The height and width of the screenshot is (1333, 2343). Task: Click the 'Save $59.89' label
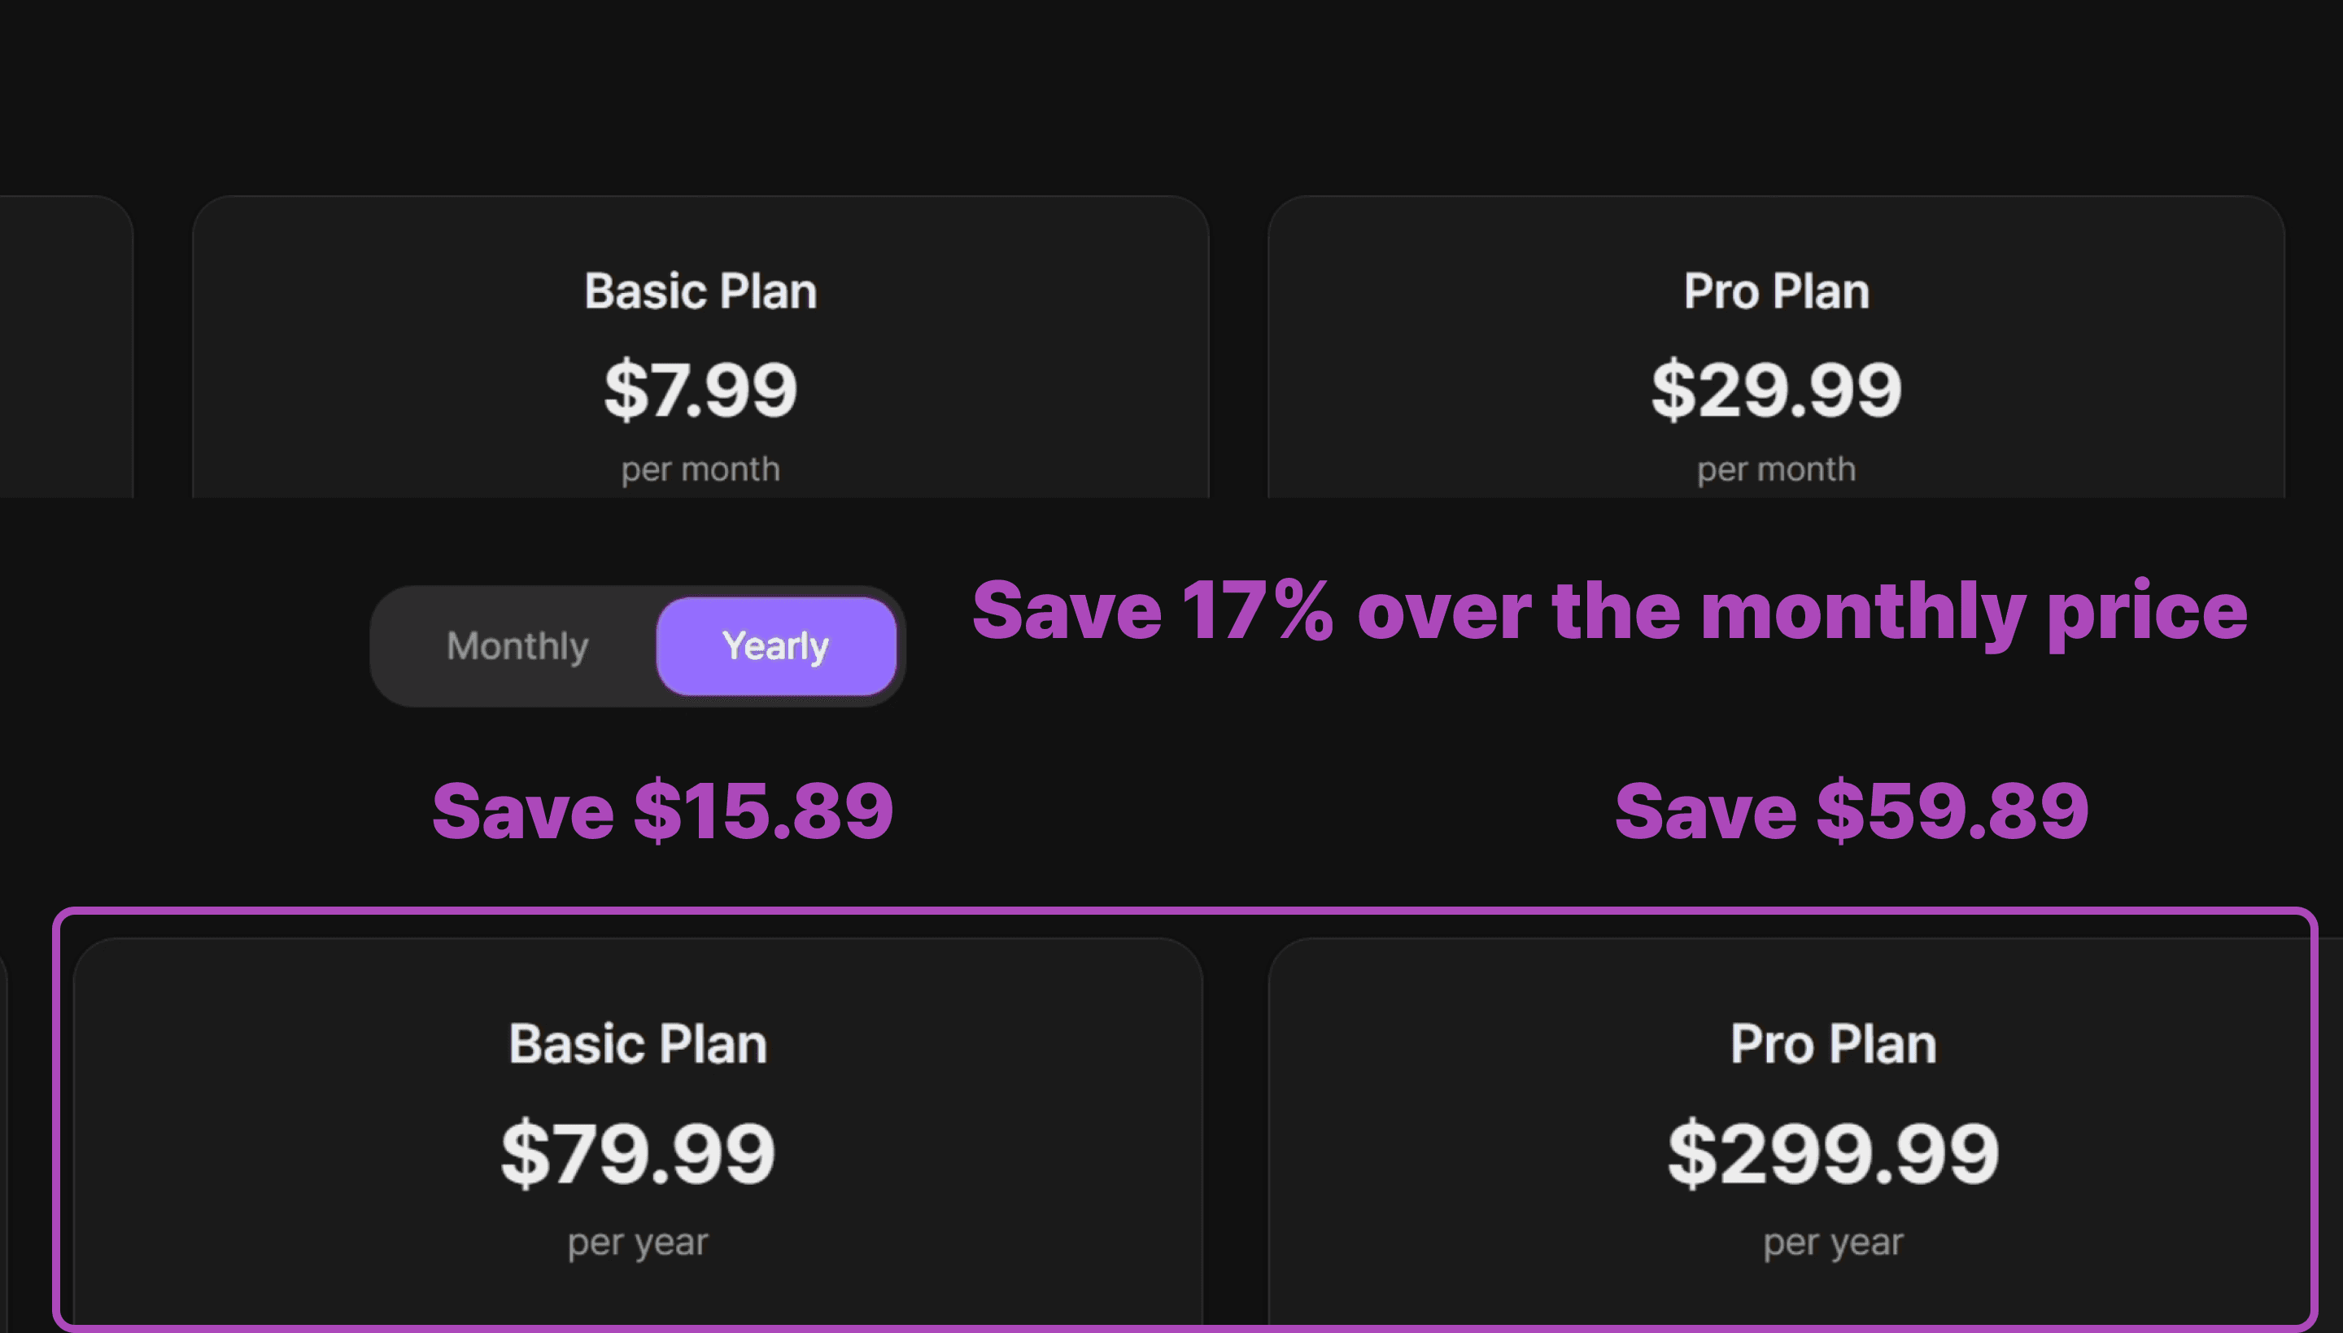[1852, 811]
